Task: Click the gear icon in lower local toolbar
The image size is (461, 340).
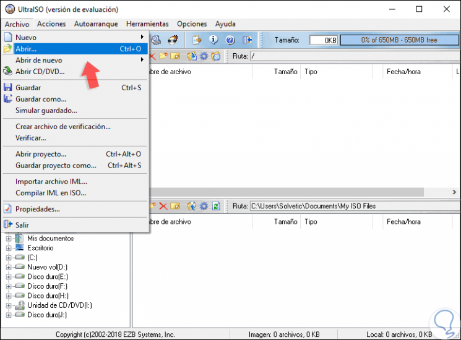Action: [x=204, y=206]
